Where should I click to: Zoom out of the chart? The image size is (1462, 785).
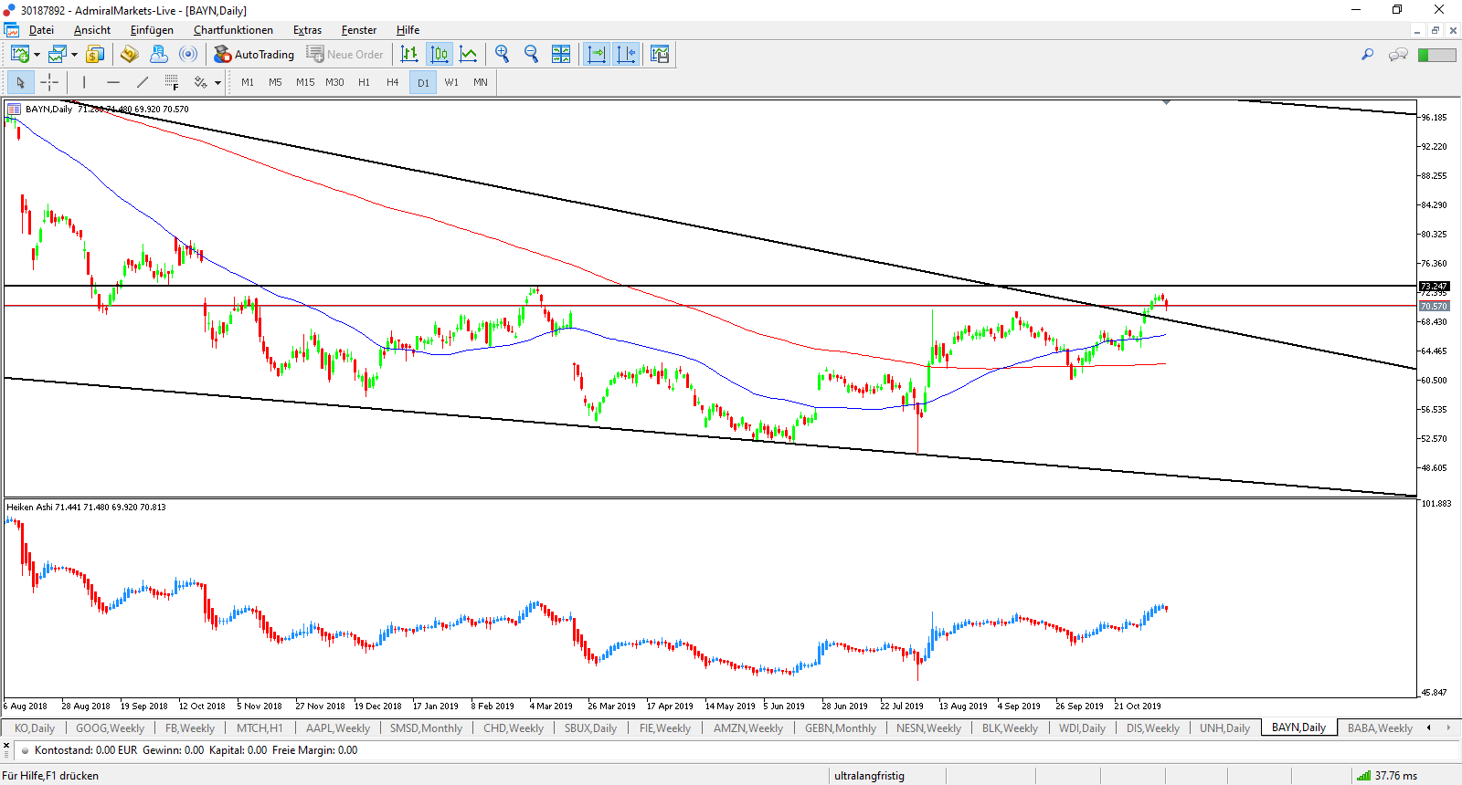(531, 55)
